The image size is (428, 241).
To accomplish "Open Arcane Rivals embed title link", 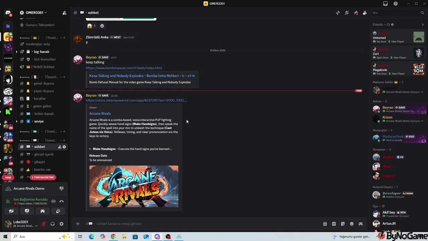I will point(100,113).
